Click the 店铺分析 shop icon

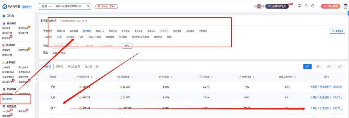tap(4, 45)
